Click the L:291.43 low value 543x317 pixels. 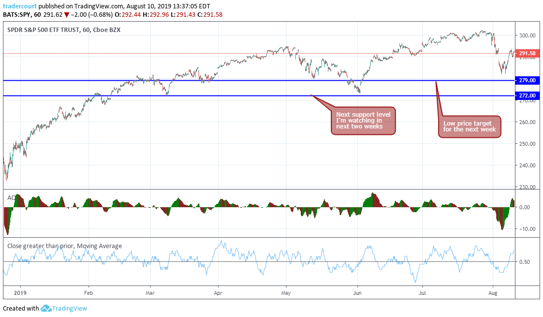pyautogui.click(x=183, y=15)
